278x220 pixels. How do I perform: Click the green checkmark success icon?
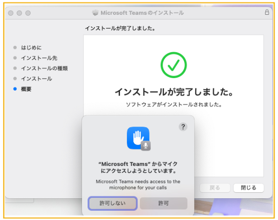(x=174, y=65)
